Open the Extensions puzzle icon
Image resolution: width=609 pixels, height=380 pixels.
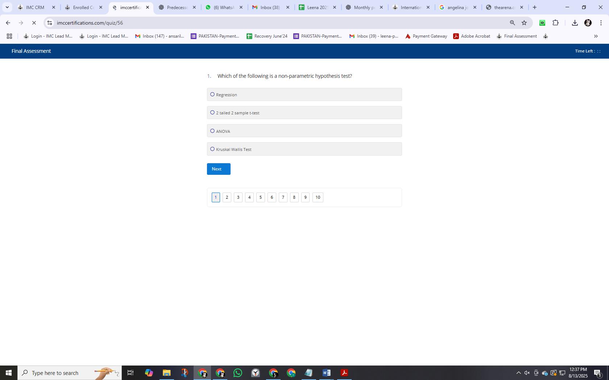click(x=555, y=23)
